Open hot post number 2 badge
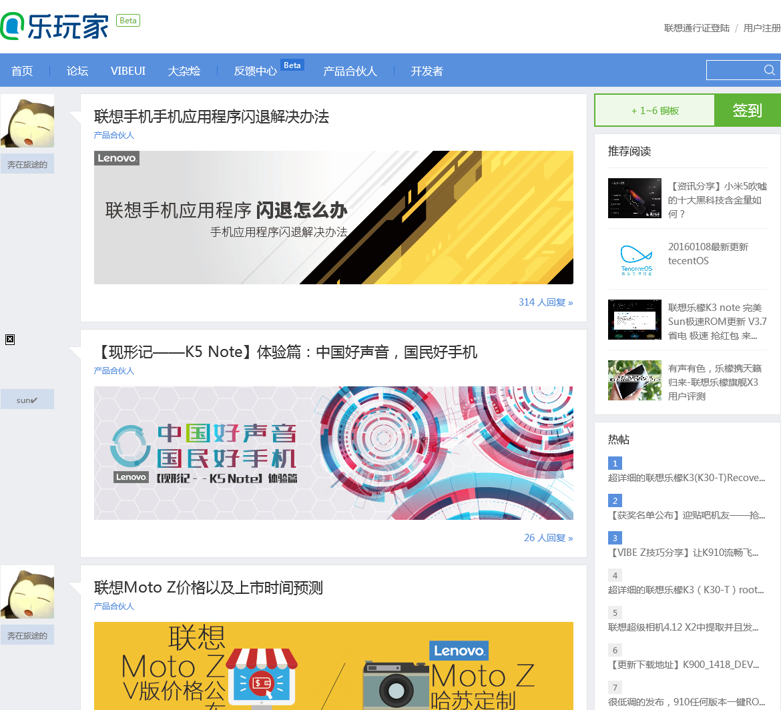The height and width of the screenshot is (710, 781). pyautogui.click(x=615, y=500)
